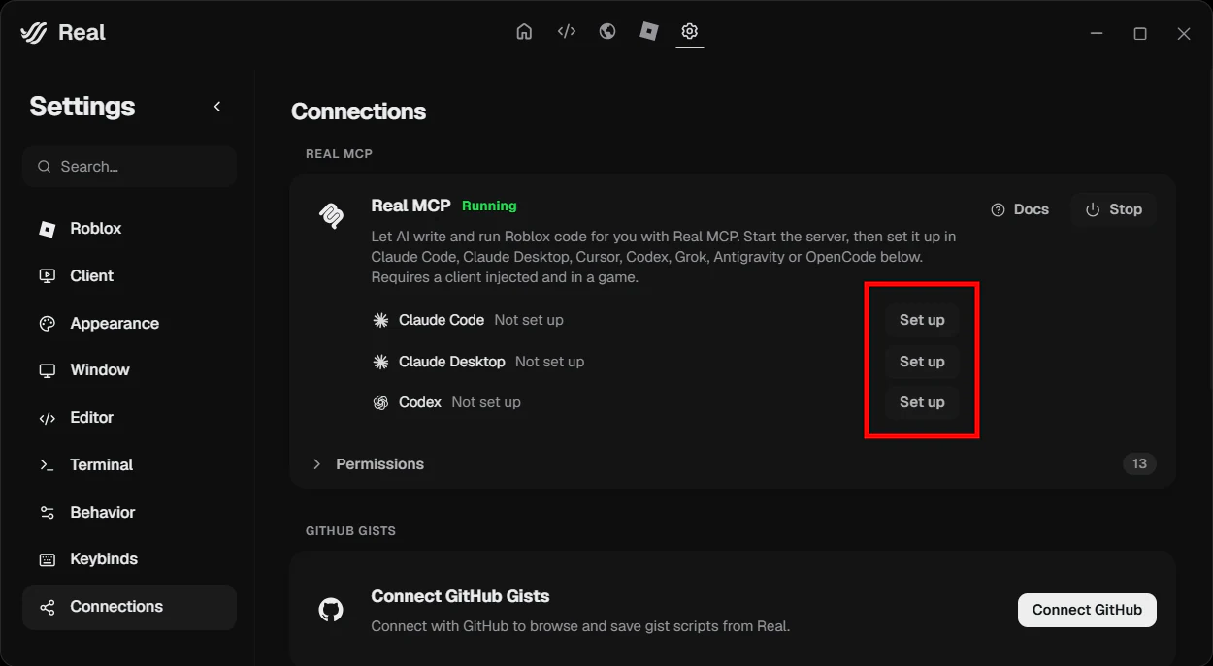Set up Claude Code connection
1213x666 pixels.
[x=922, y=320]
